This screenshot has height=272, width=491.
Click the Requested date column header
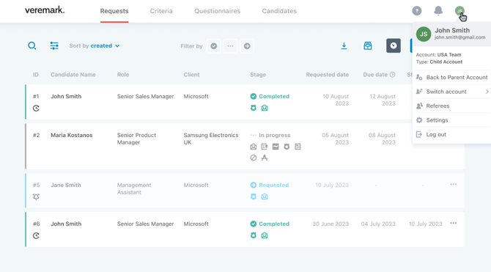[x=328, y=75]
